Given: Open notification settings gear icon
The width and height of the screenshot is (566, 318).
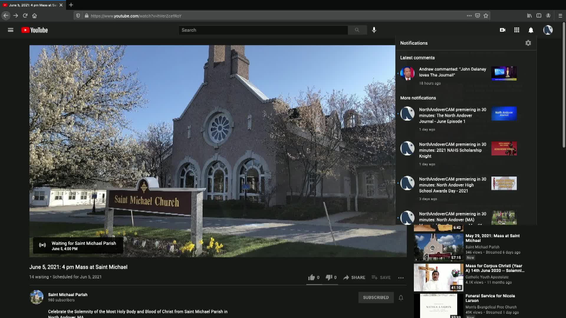Looking at the screenshot, I should 528,43.
